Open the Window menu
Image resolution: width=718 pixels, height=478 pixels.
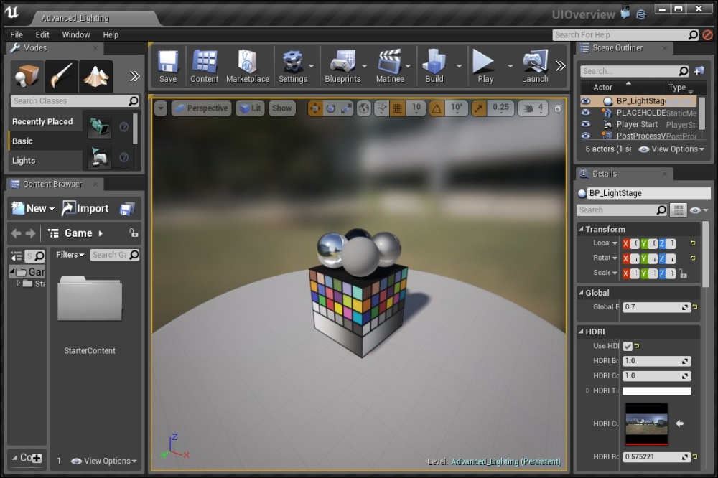(x=76, y=34)
